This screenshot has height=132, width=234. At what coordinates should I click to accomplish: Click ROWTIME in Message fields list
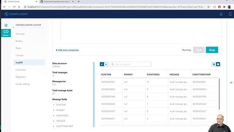coord(61,105)
